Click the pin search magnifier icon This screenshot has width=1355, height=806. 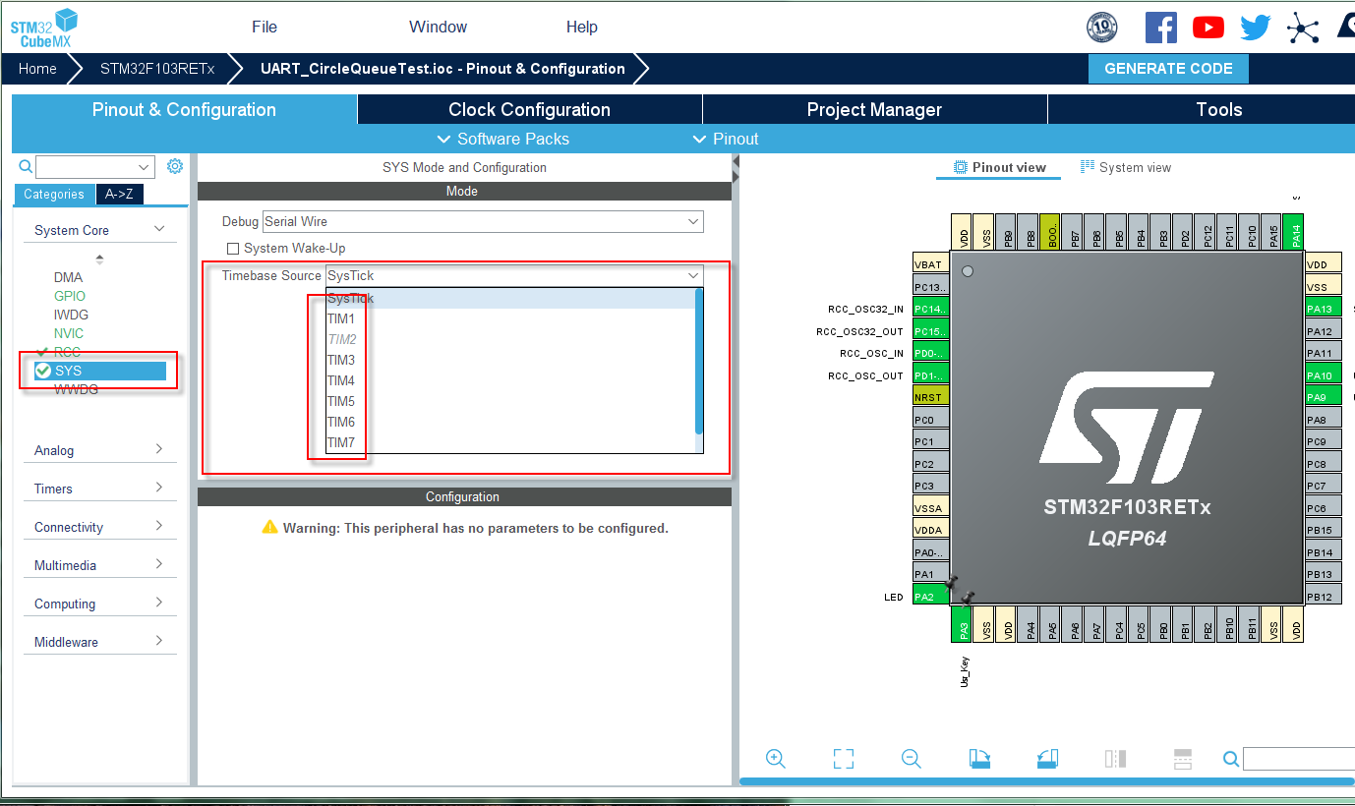pos(1231,759)
